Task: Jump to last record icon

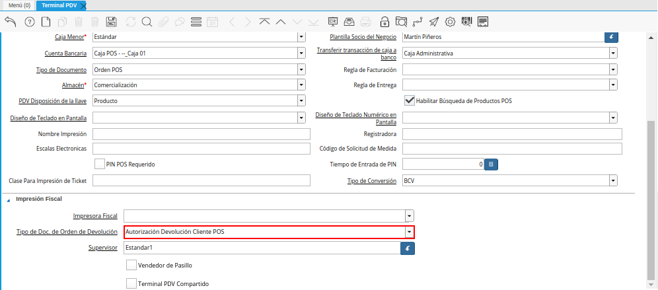Action: [313, 22]
